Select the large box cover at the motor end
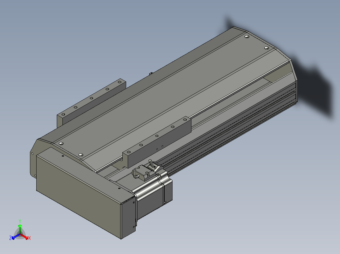The width and height of the screenshot is (340, 254). tap(86, 193)
